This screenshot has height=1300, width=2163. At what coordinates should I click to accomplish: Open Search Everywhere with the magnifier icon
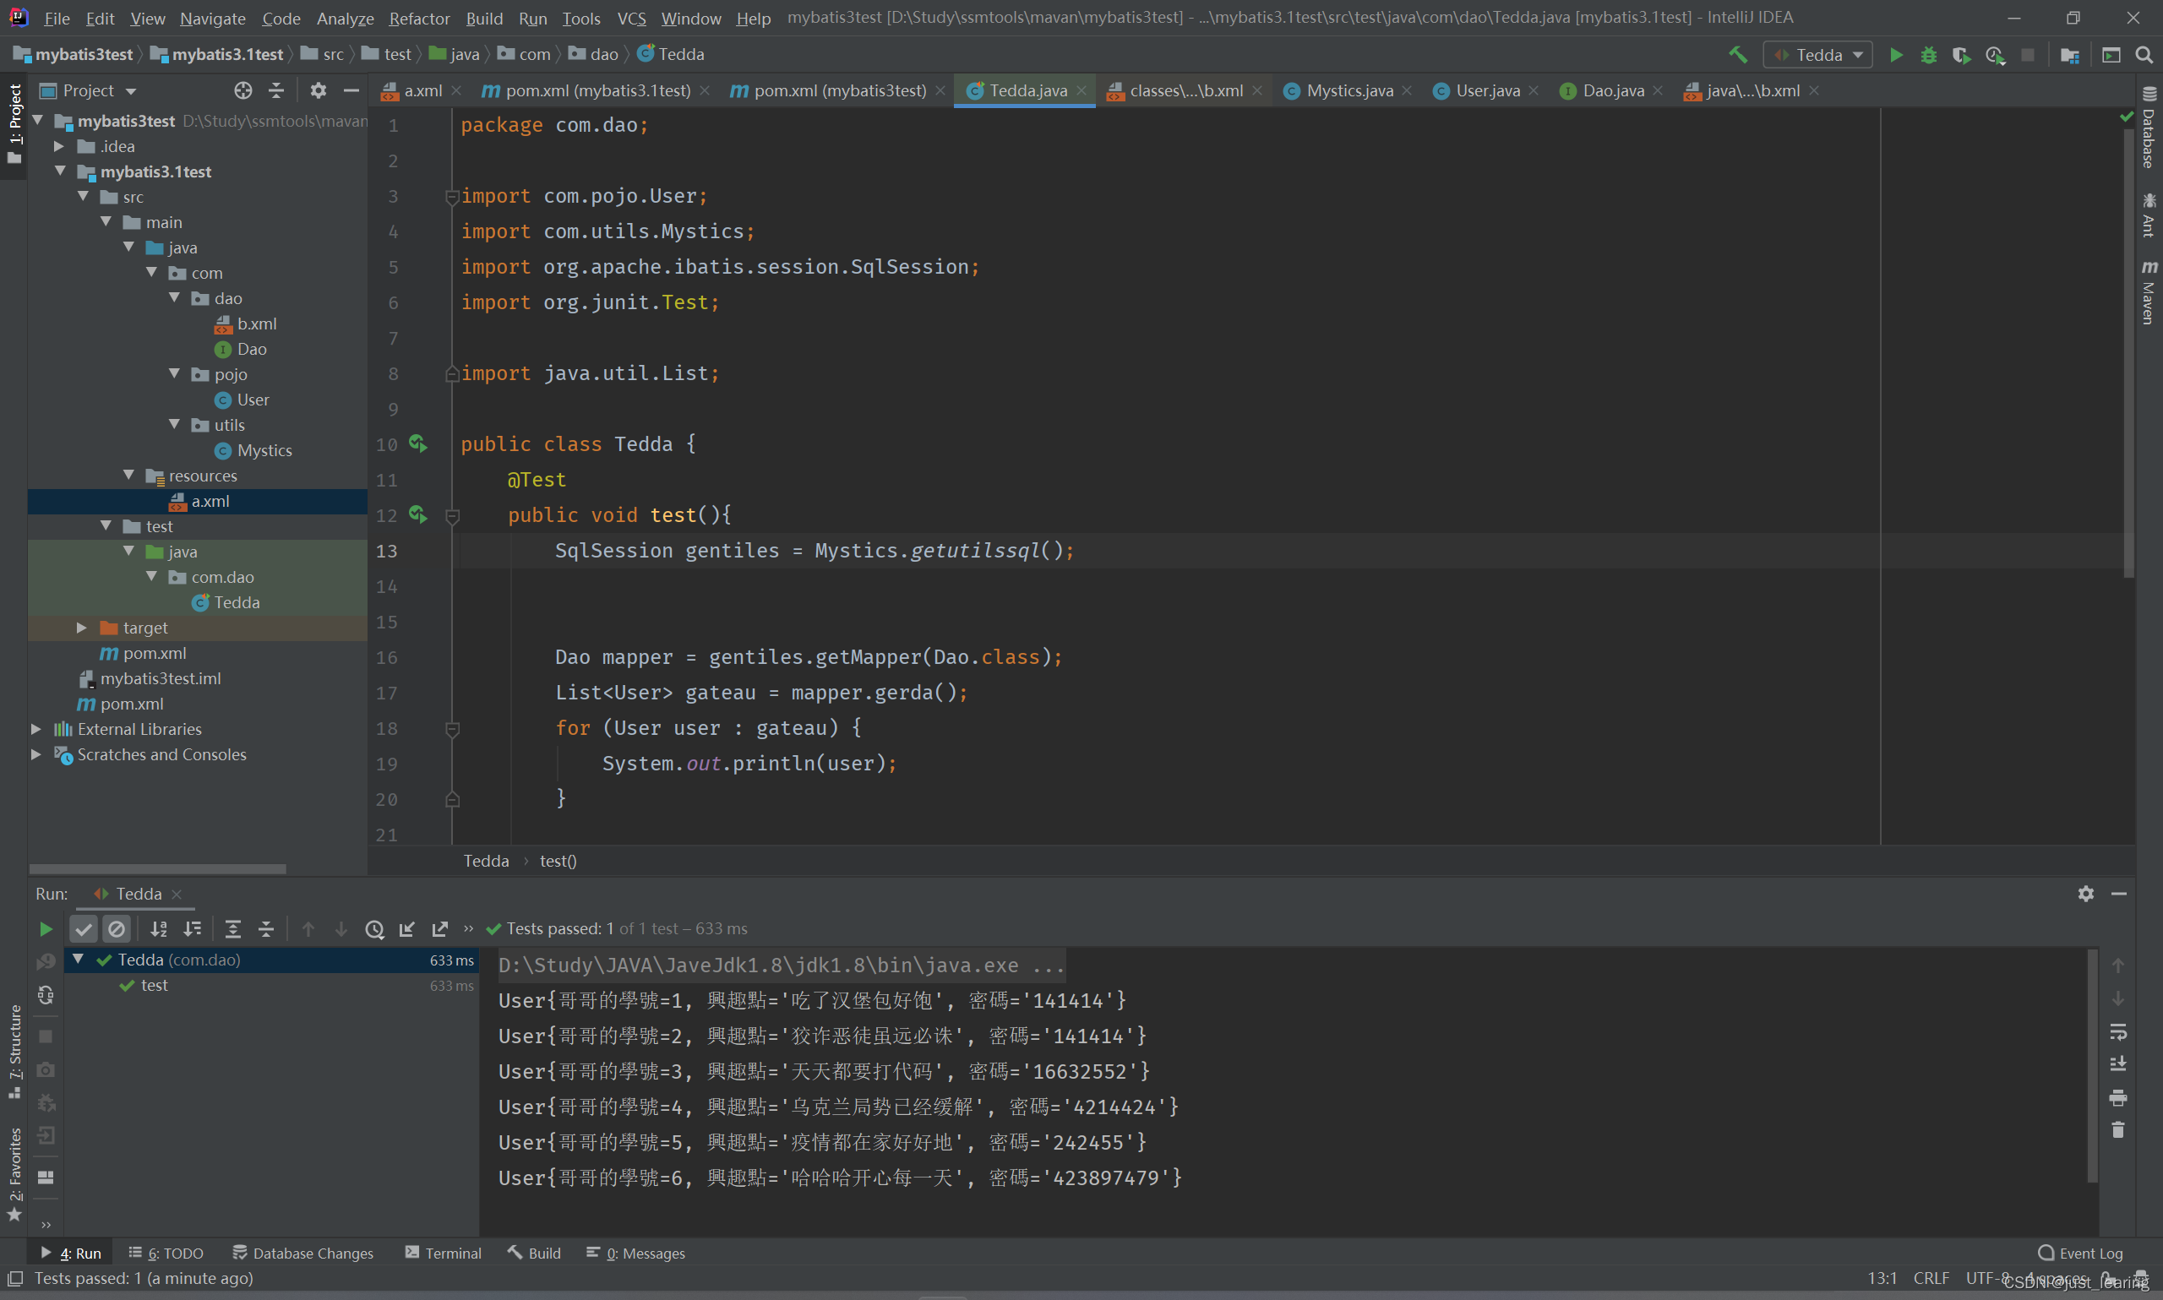pyautogui.click(x=2144, y=54)
